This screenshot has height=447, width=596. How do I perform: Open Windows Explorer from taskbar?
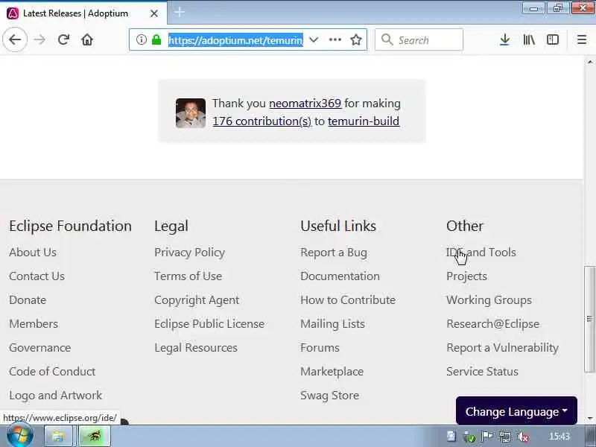pos(58,437)
